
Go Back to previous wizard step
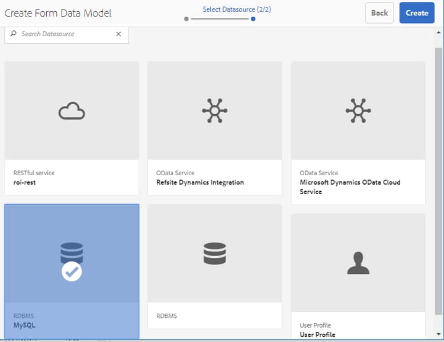coord(379,13)
